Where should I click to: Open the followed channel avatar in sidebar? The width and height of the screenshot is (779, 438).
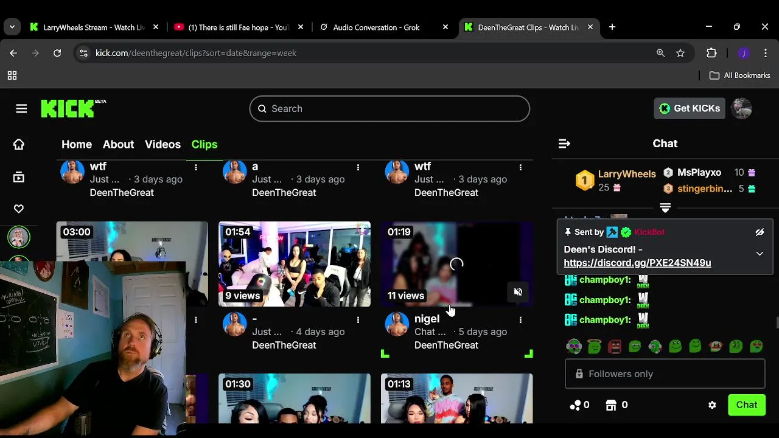(x=19, y=237)
